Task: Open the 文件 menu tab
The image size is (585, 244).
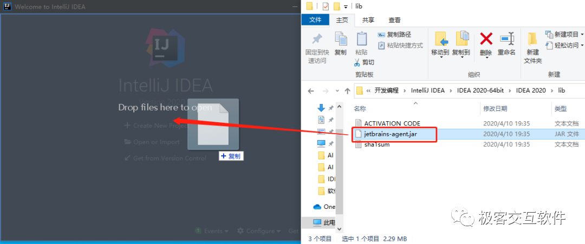Action: click(x=315, y=19)
